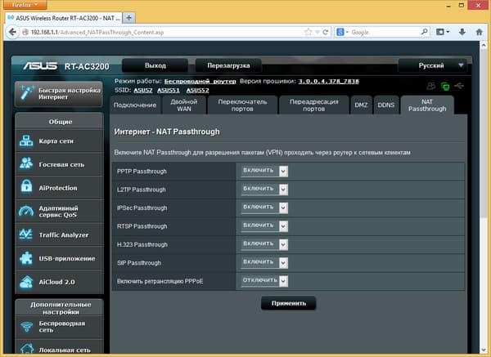The height and width of the screenshot is (357, 491).
Task: Click the USB status icon in header
Action: [459, 86]
